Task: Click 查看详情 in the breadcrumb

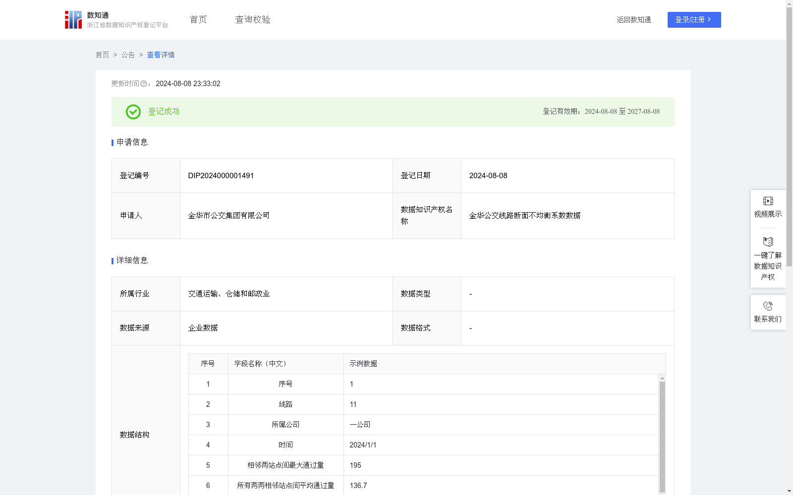Action: (161, 55)
